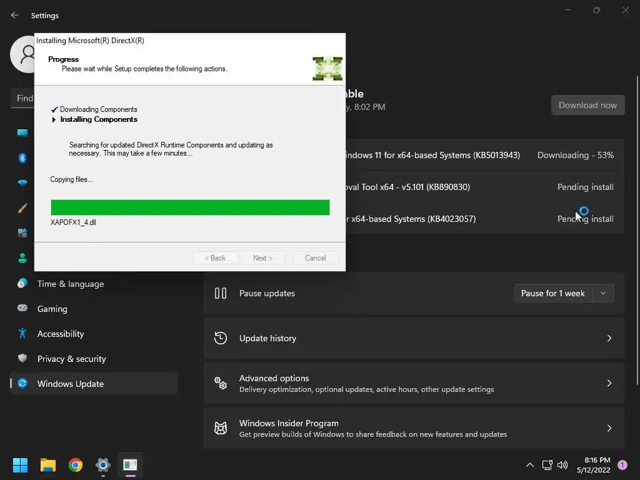The height and width of the screenshot is (480, 640).
Task: Click the Copying files... status text
Action: tap(71, 179)
